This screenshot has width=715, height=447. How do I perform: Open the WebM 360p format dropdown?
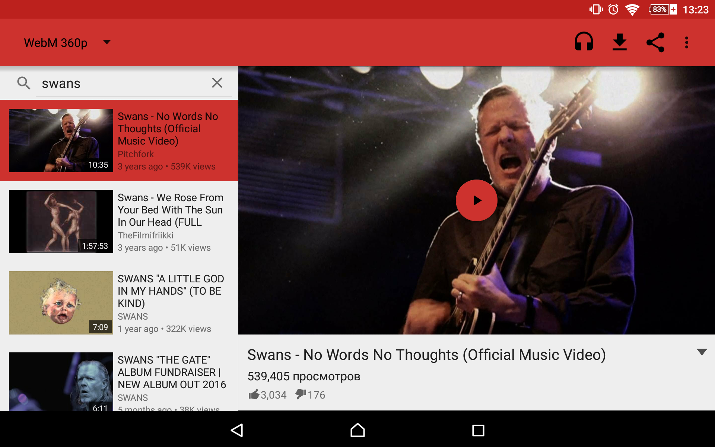coord(67,42)
